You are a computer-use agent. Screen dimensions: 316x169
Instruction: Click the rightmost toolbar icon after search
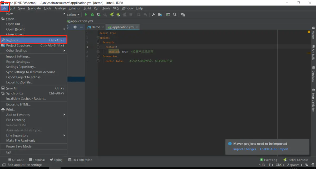click(x=183, y=15)
